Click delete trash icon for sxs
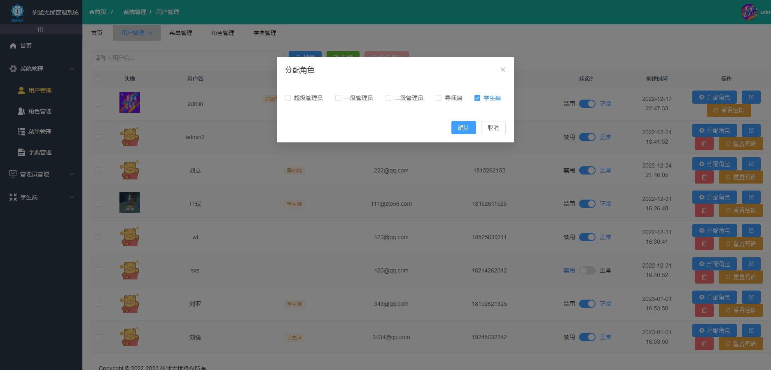This screenshot has width=771, height=370. coord(704,277)
